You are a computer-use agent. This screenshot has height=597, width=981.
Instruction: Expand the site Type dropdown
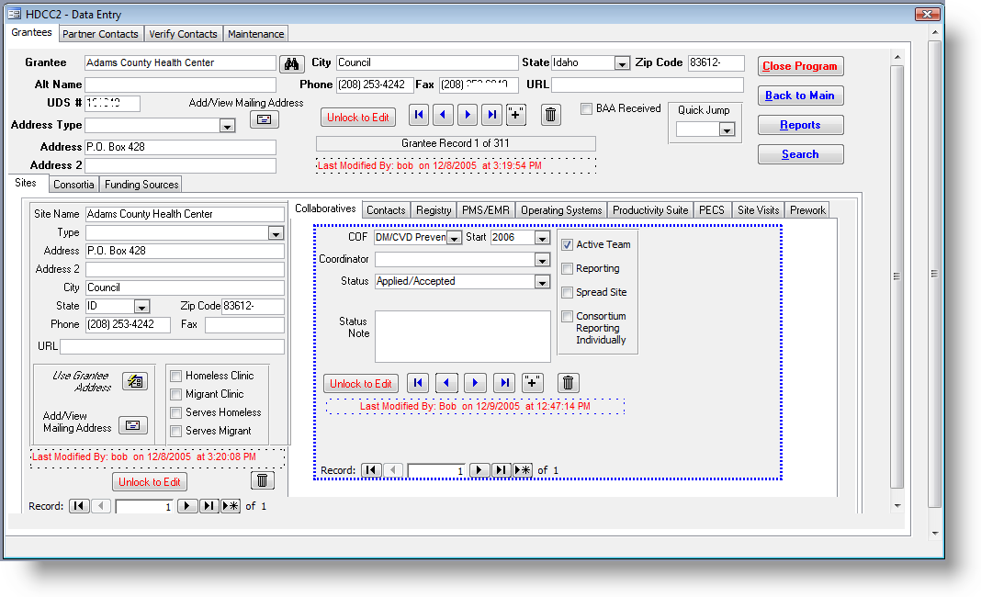[x=276, y=233]
